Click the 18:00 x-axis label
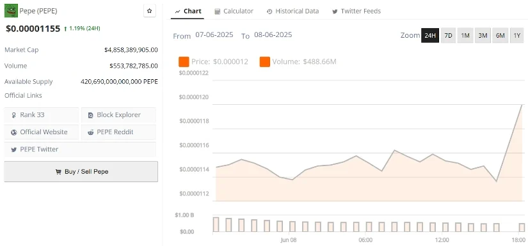This screenshot has height=246, width=528. [x=518, y=240]
